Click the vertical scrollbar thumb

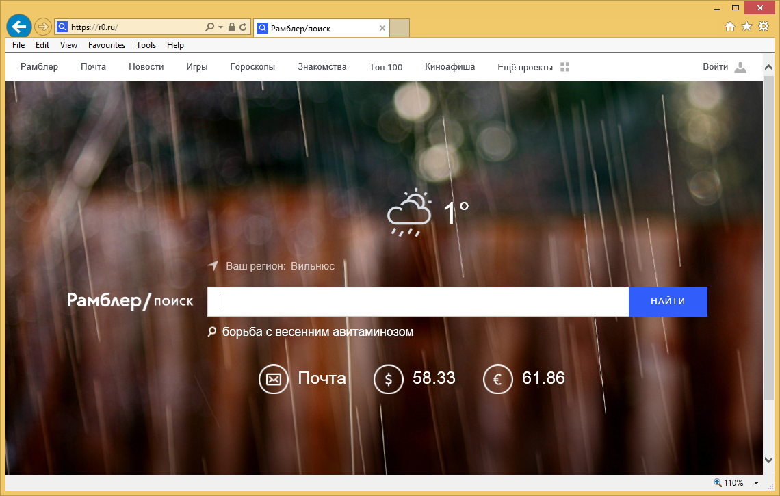click(768, 237)
